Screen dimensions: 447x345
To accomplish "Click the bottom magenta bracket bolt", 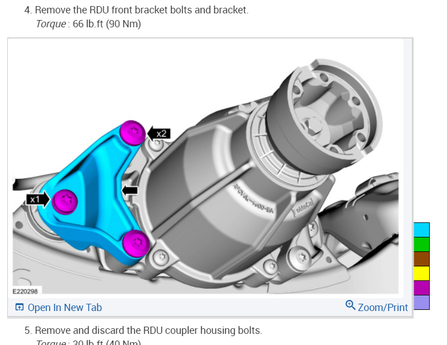I will [x=136, y=244].
